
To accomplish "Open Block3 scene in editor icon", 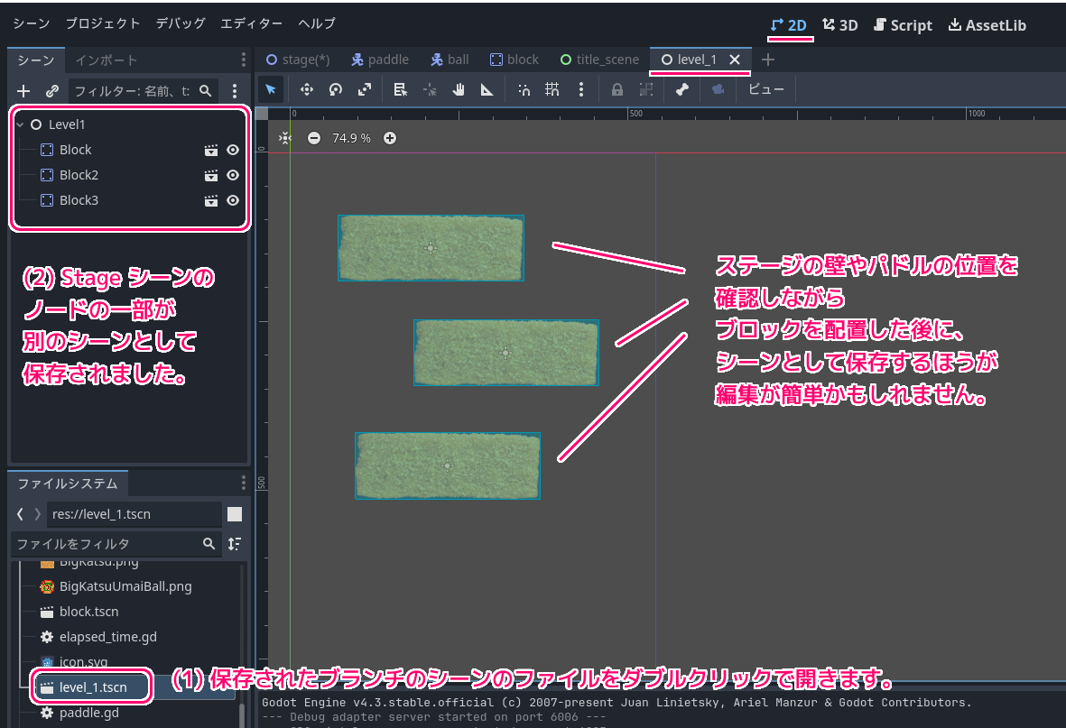I will point(211,200).
